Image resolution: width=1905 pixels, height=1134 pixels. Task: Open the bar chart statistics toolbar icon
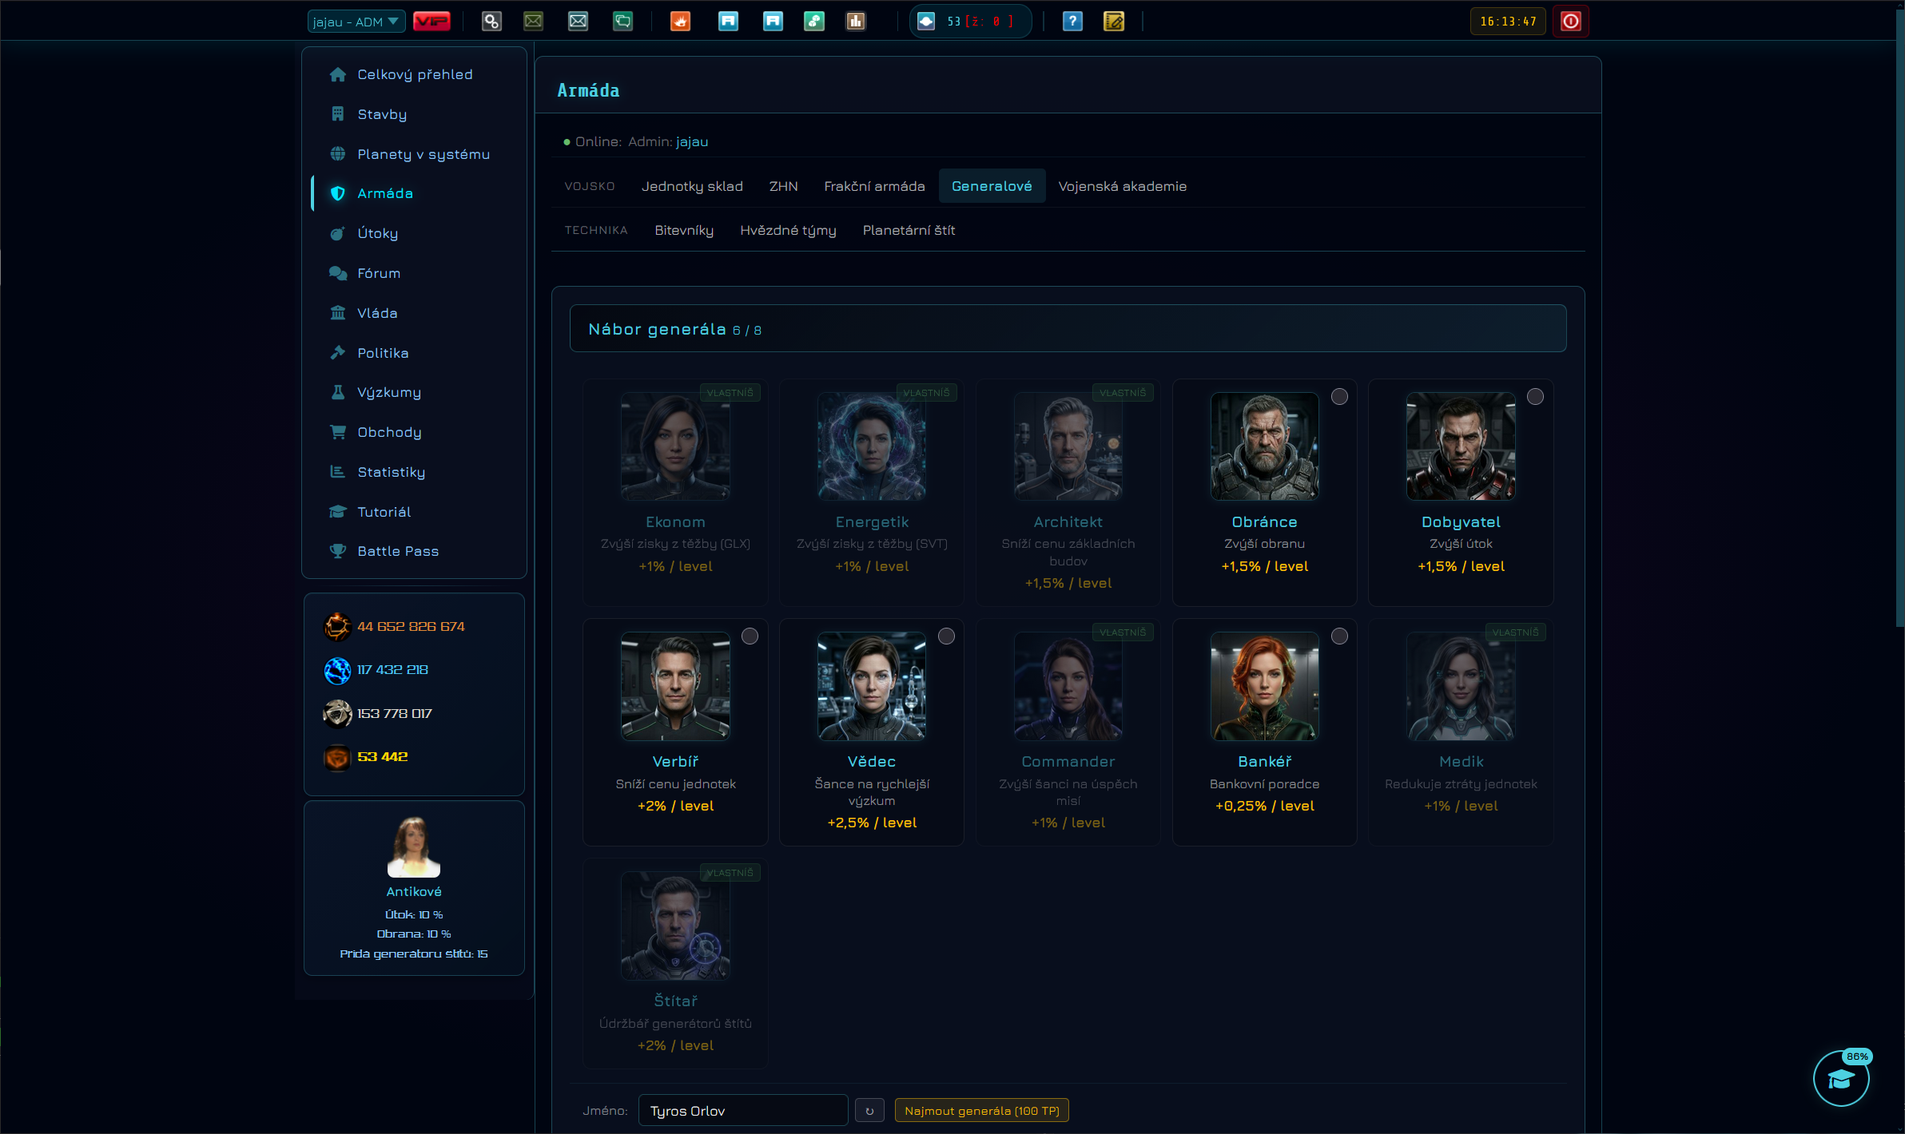pyautogui.click(x=856, y=22)
